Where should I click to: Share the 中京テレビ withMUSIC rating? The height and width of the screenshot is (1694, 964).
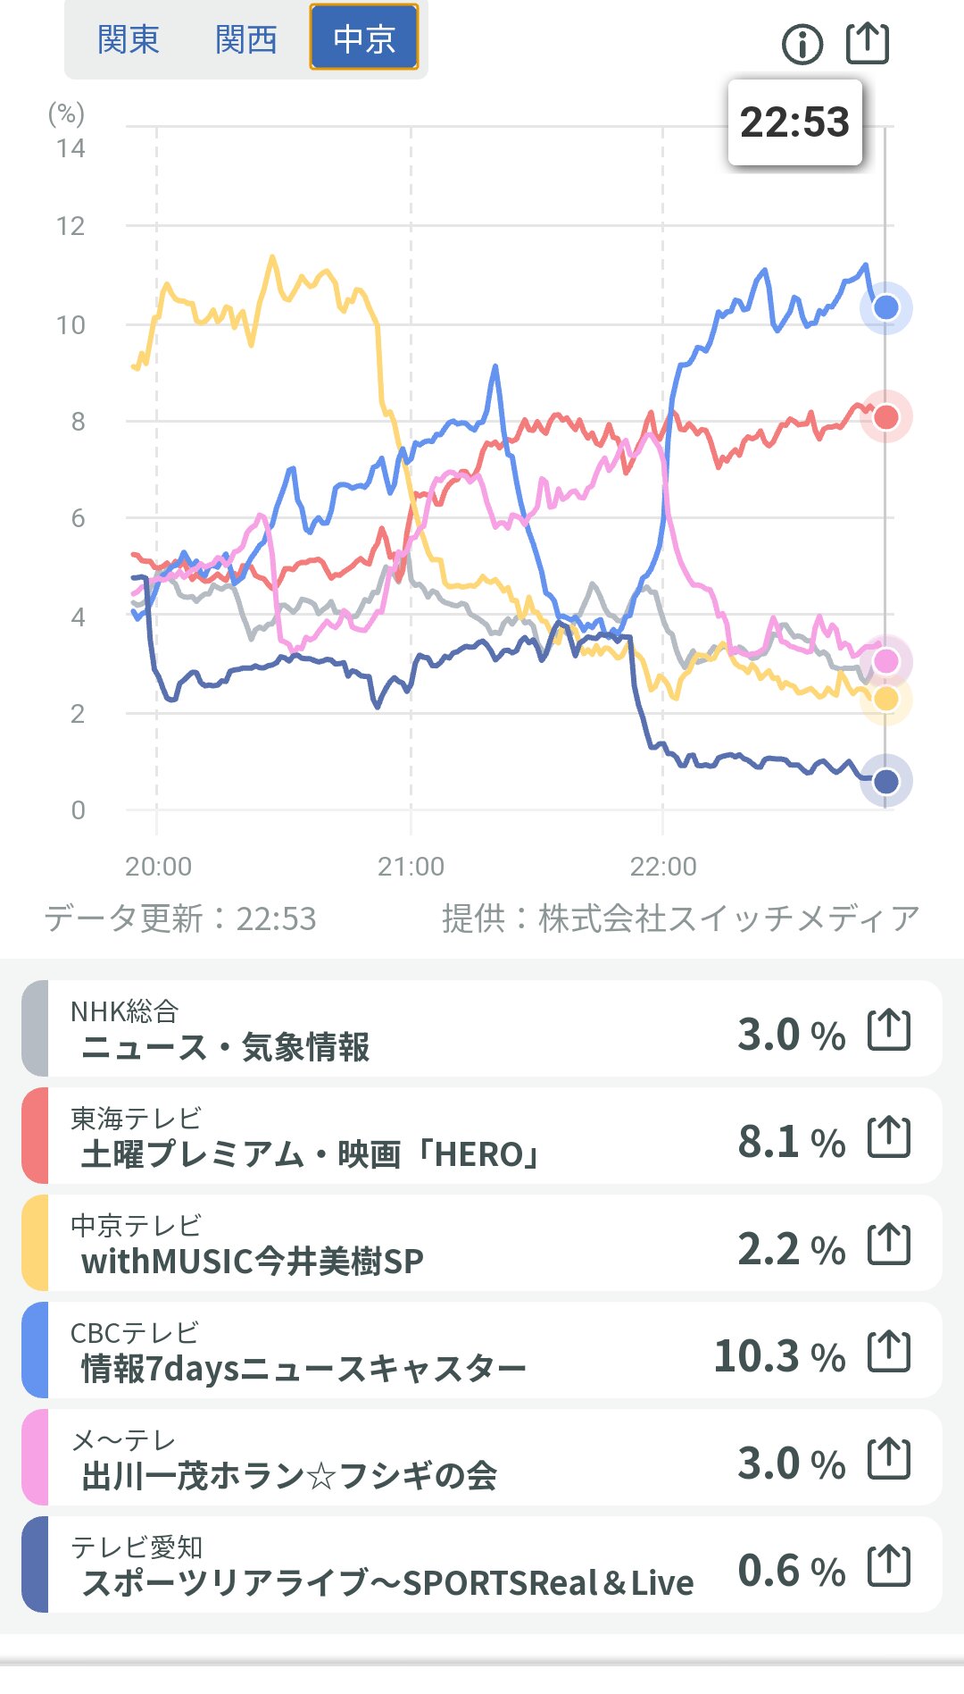tap(889, 1245)
